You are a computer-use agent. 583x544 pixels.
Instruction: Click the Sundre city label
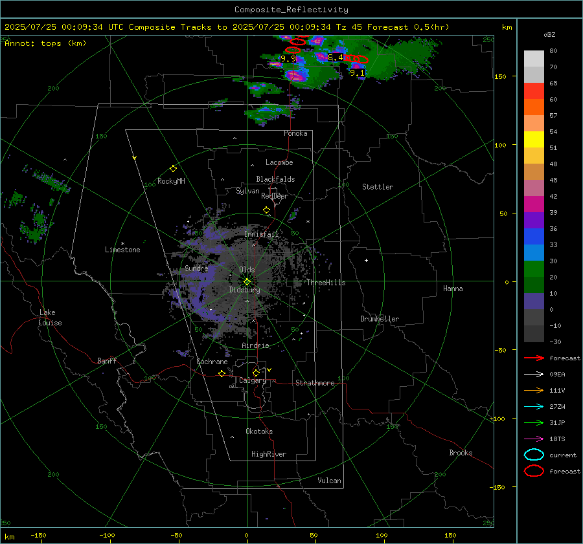coord(196,268)
